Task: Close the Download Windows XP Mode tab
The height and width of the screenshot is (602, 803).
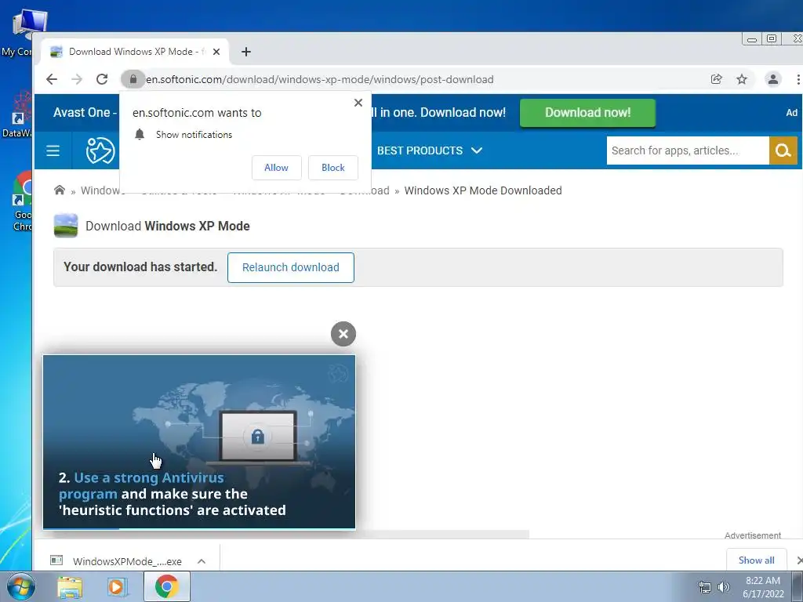Action: 216,52
